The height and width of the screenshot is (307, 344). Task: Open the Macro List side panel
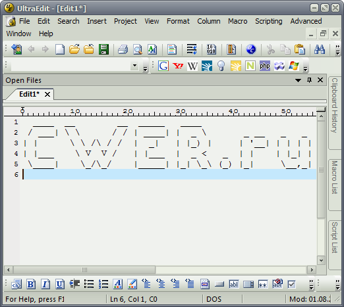[x=334, y=177]
